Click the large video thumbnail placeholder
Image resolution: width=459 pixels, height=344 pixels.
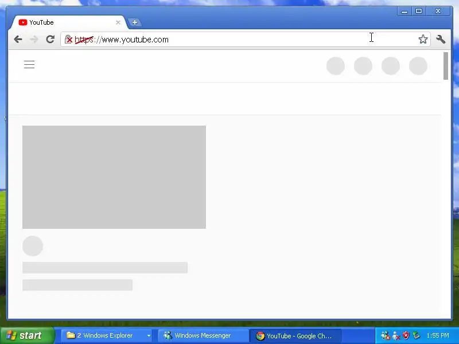(114, 177)
